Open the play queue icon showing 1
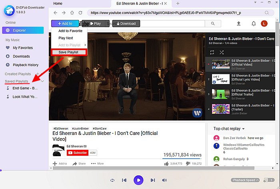Image resolution: width=280 pixels, height=189 pixels. tap(269, 180)
